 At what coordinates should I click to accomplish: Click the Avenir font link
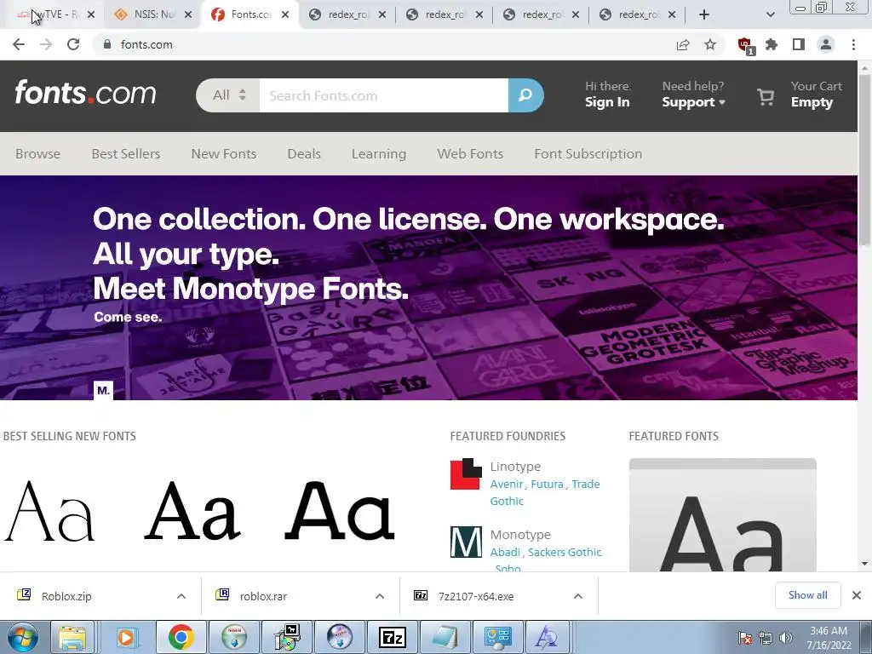(x=507, y=485)
